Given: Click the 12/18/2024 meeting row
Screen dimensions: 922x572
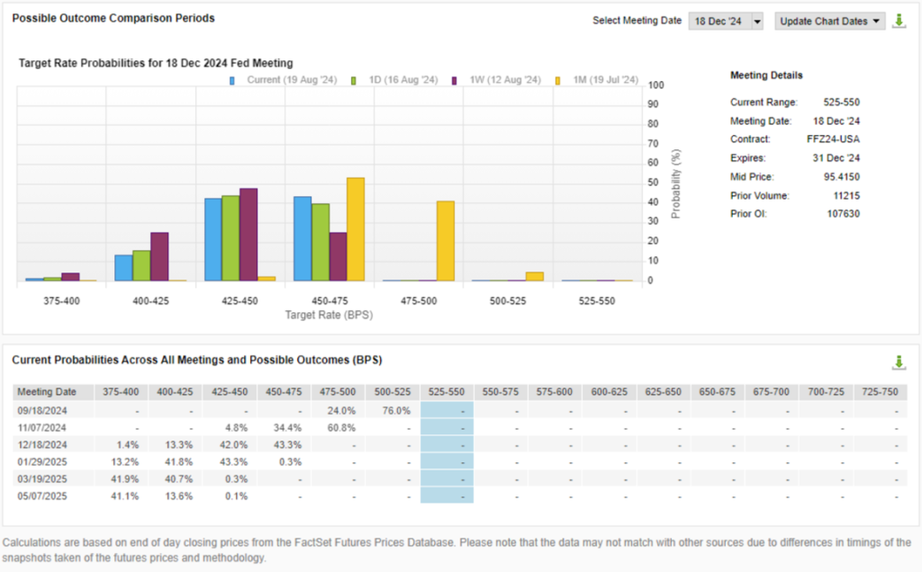Looking at the screenshot, I should pos(460,444).
